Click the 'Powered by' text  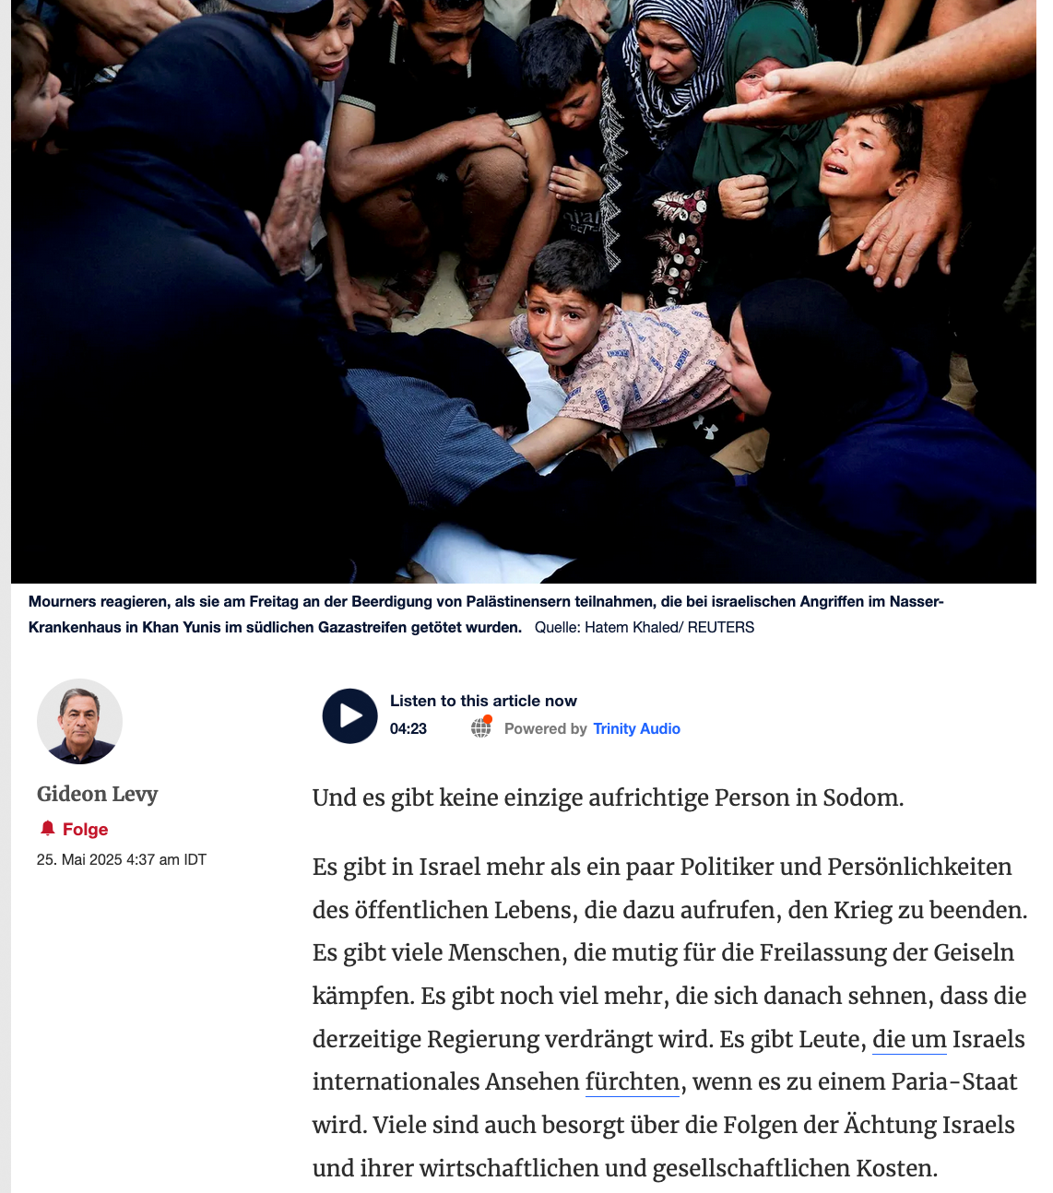tap(546, 728)
